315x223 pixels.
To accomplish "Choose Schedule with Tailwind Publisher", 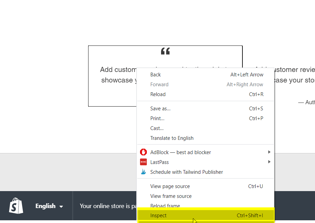I will coord(186,172).
